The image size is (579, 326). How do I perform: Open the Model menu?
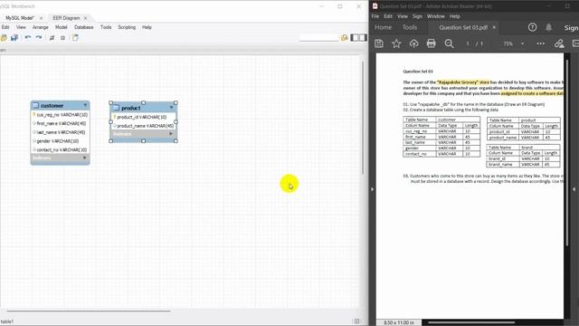pyautogui.click(x=62, y=27)
